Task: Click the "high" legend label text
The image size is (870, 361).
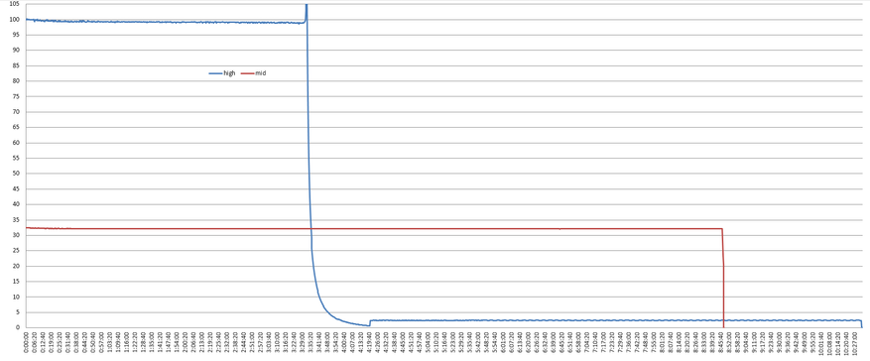Action: point(229,73)
